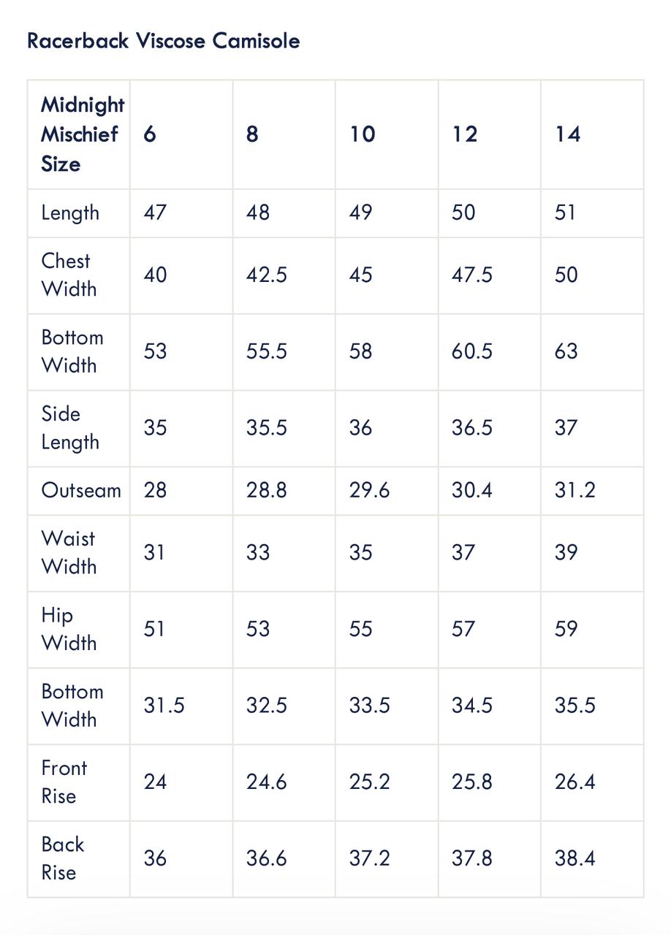Click the Racerback Viscose Camisole heading

[163, 41]
